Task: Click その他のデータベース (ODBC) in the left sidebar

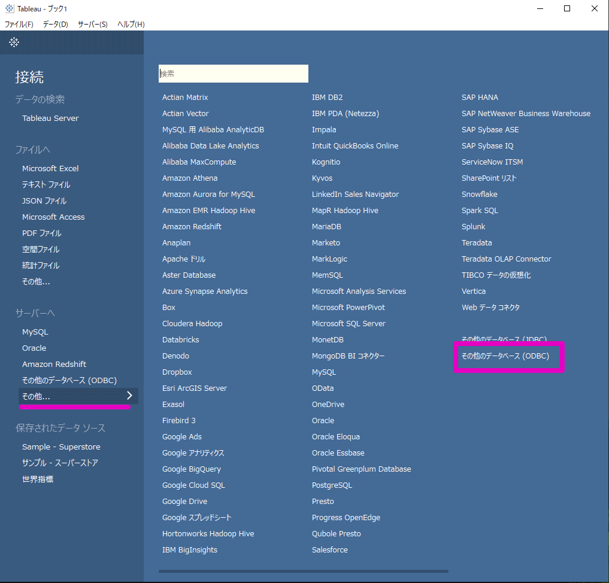Action: (x=69, y=380)
